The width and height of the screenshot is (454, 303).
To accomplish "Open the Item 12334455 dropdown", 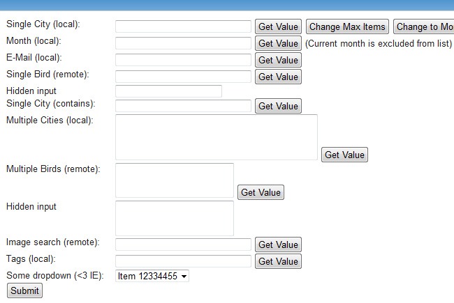I will pos(152,277).
